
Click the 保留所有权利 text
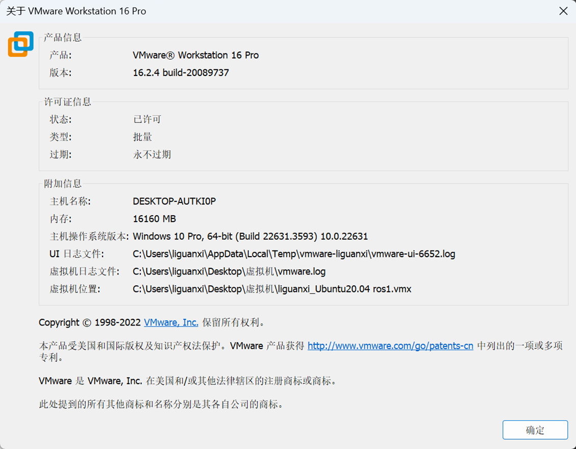click(233, 322)
